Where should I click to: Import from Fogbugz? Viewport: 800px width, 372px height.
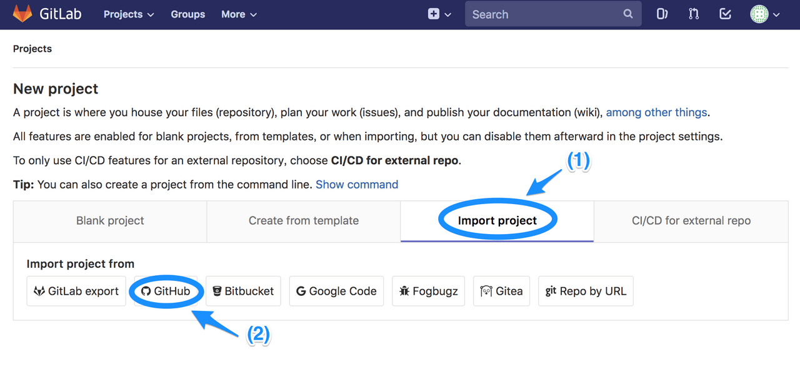coord(428,291)
